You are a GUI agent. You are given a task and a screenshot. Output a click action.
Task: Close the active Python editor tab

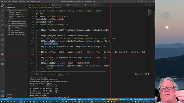[x=49, y=5]
